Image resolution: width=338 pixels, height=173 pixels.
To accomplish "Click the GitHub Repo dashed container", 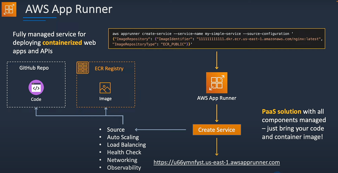I will (36, 84).
